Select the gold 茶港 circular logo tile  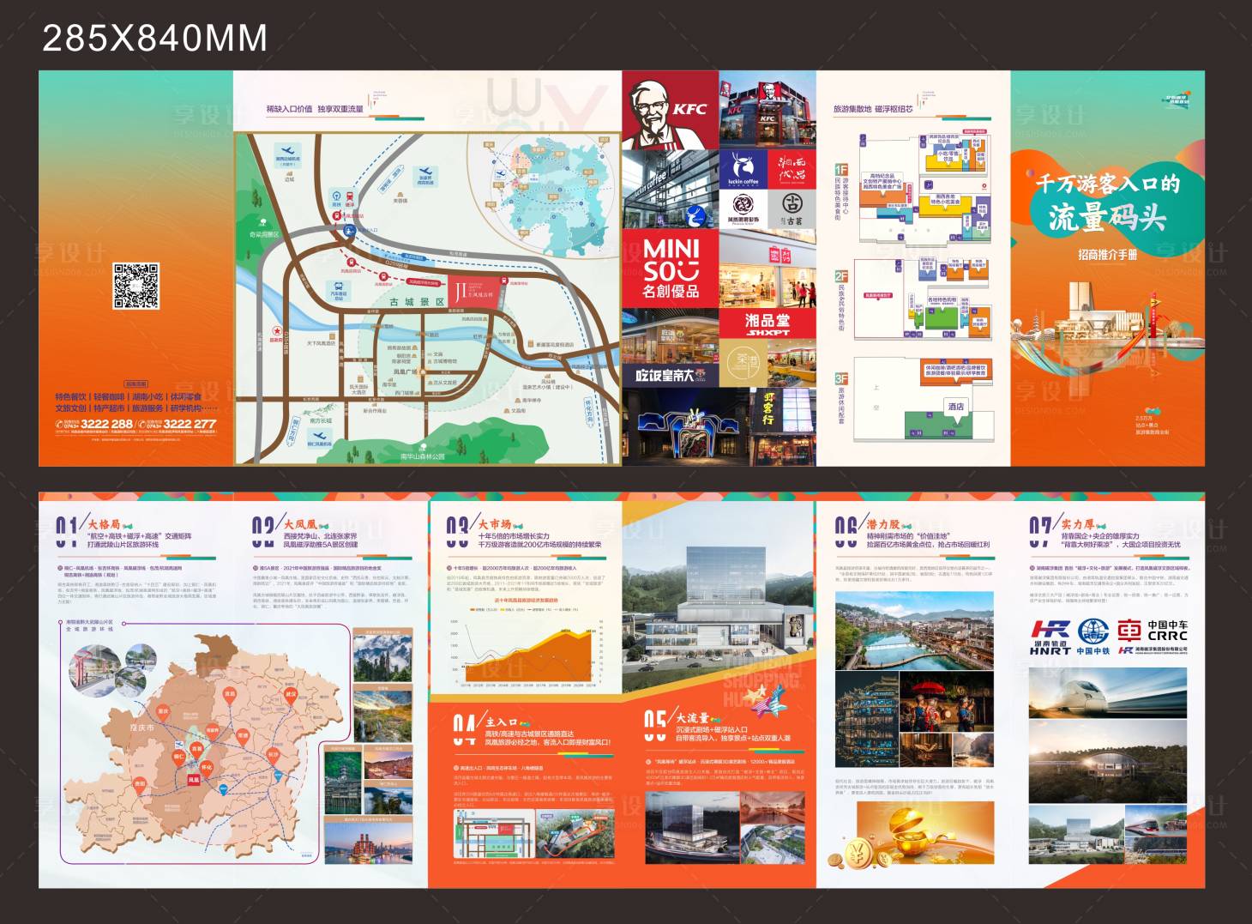pyautogui.click(x=743, y=362)
